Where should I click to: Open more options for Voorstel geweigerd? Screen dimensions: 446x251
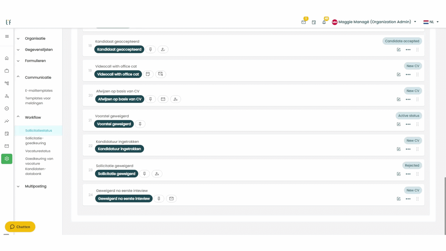(x=408, y=124)
